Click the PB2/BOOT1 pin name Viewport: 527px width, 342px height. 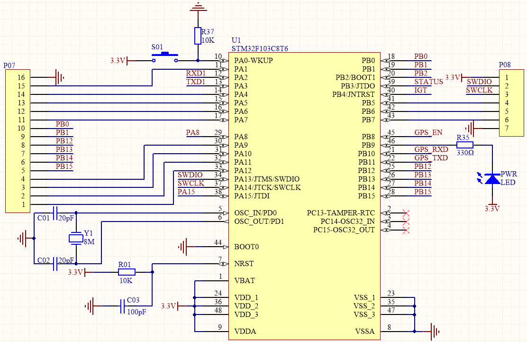pyautogui.click(x=355, y=77)
